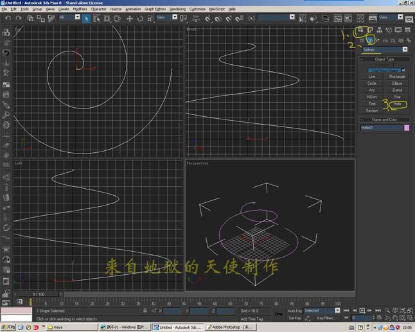This screenshot has height=332, width=415.
Task: Switch to the Utilities command panel tab
Action: (x=407, y=30)
